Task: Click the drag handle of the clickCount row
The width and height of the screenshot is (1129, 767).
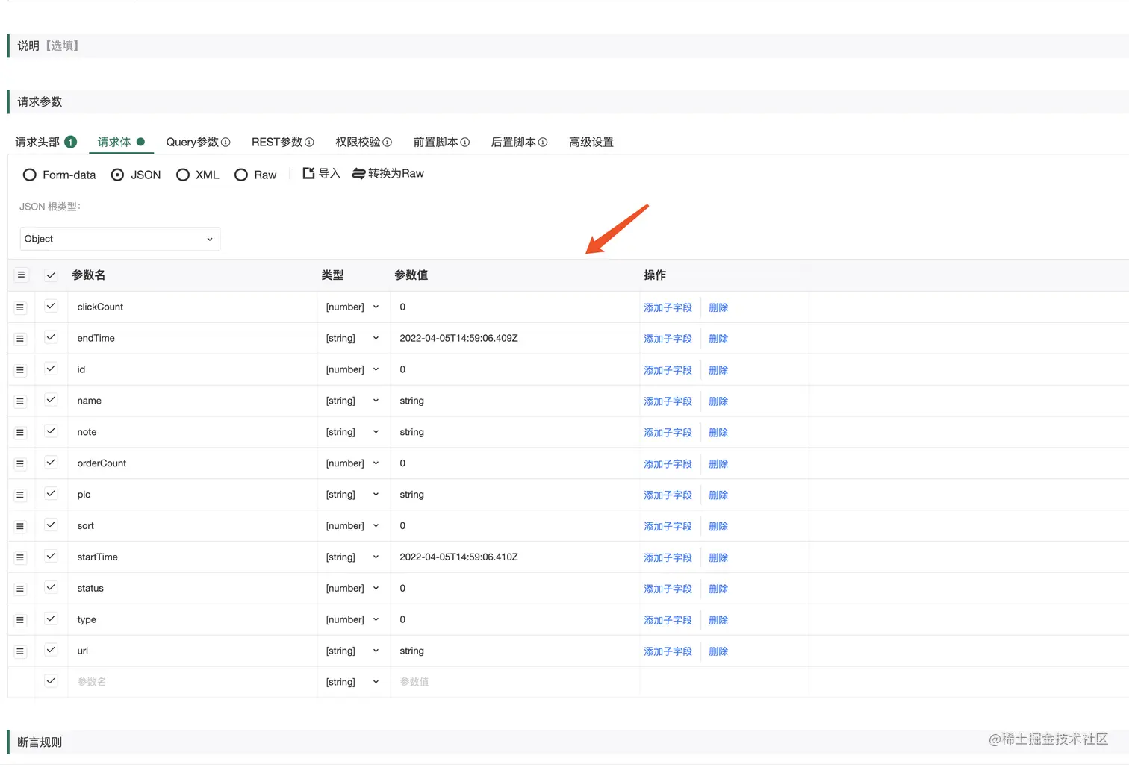Action: [20, 307]
